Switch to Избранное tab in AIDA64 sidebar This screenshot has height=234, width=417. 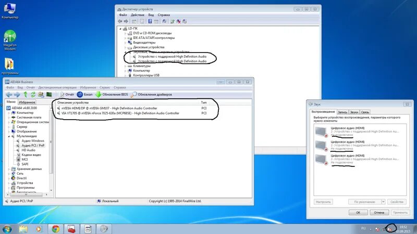click(27, 102)
